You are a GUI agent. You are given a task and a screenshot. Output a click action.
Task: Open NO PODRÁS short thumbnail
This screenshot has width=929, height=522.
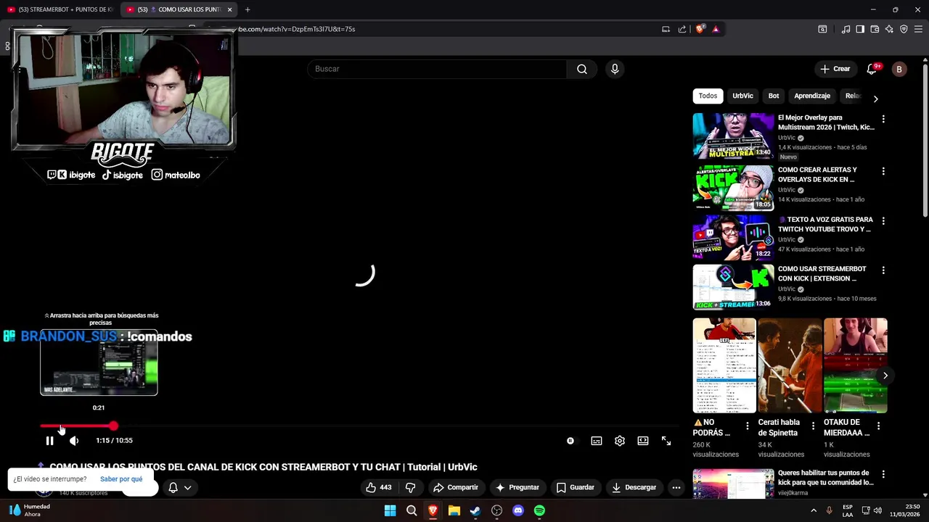(724, 365)
